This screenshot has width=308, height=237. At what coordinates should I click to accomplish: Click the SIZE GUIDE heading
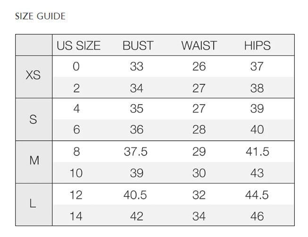40,16
